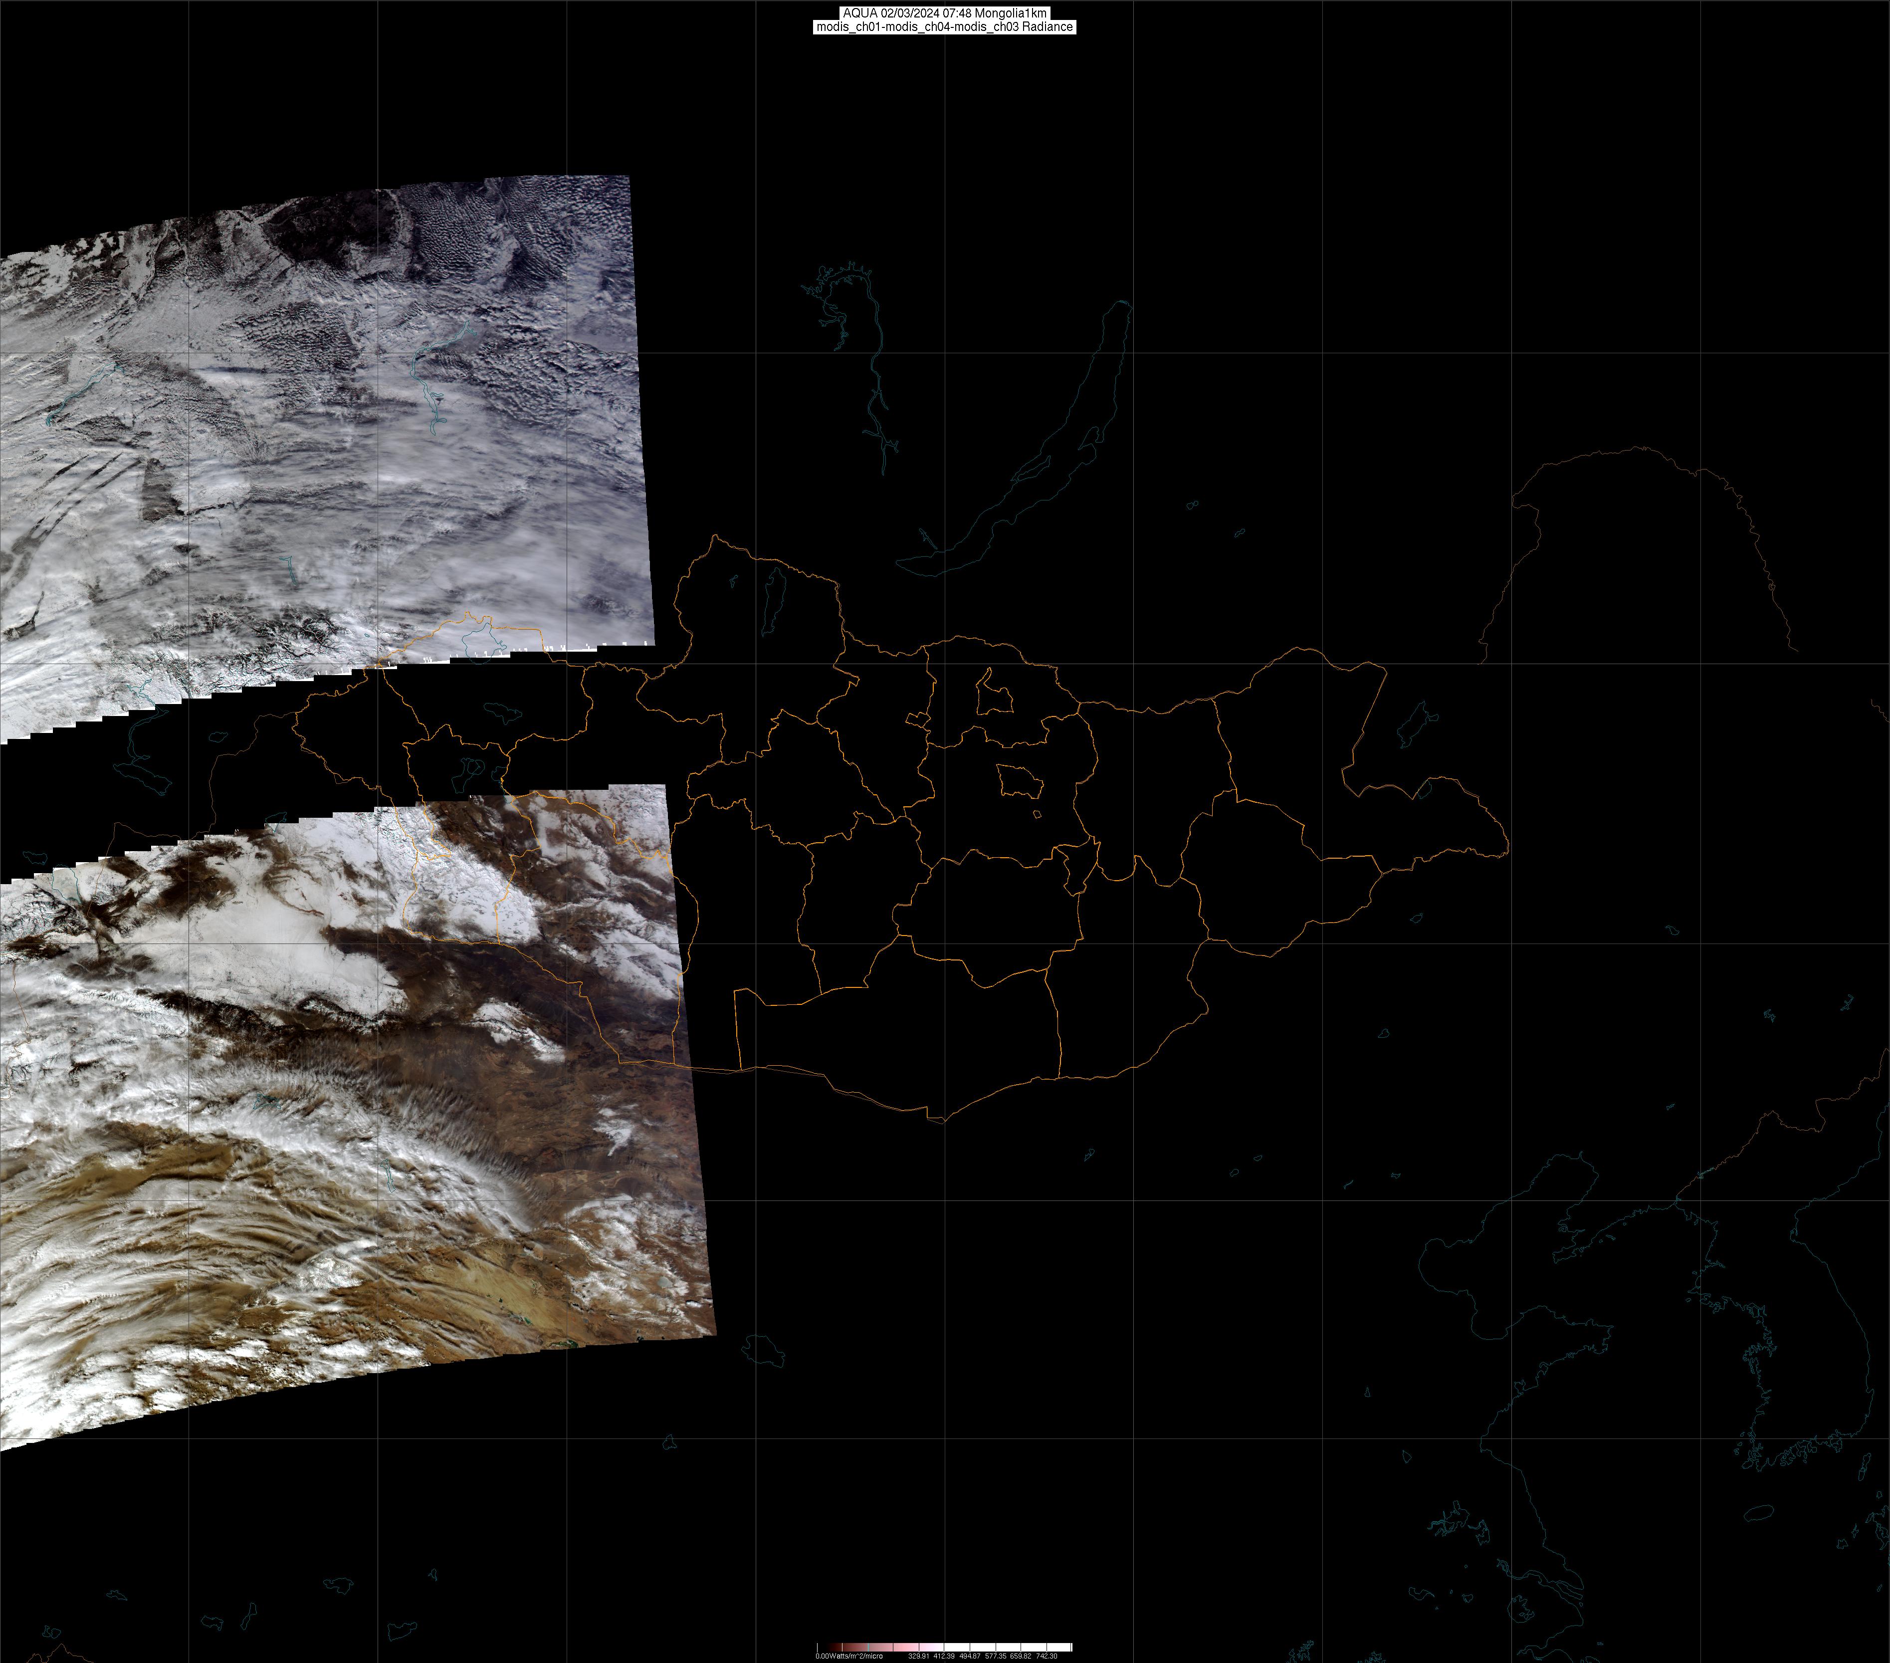Image resolution: width=1890 pixels, height=1663 pixels.
Task: Click the easternmost tip of Mongolia's border
Action: coord(1508,846)
